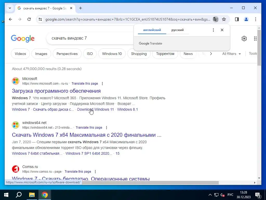The height and width of the screenshot is (200, 266).
Task: Open the network status tray icon
Action: tap(216, 195)
